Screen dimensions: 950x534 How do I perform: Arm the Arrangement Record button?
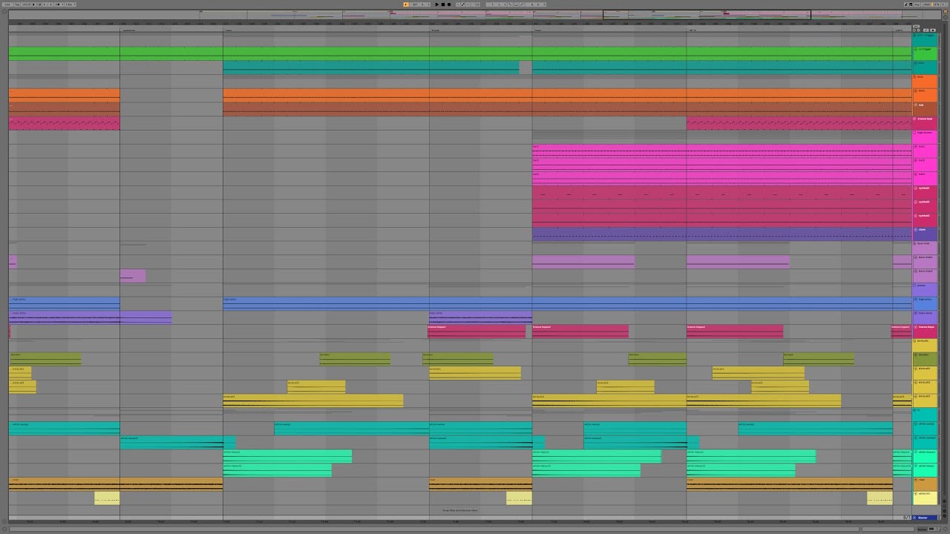point(449,4)
